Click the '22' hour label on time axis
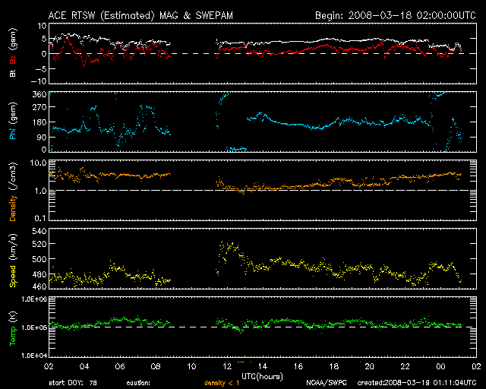This screenshot has width=486, height=389. [x=405, y=366]
